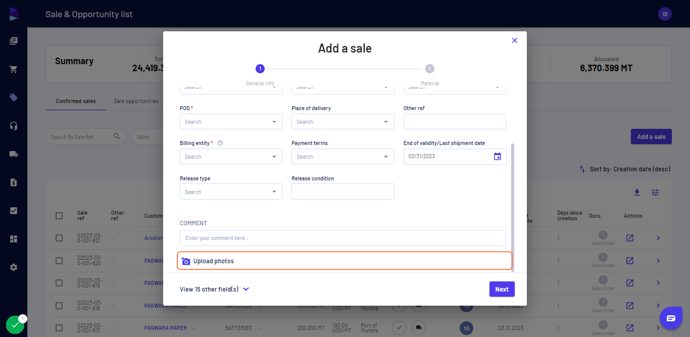
Task: Open the dashboard grid sidebar icon
Action: click(x=14, y=239)
